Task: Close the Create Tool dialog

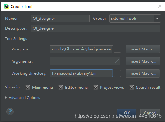Action: pos(160,6)
